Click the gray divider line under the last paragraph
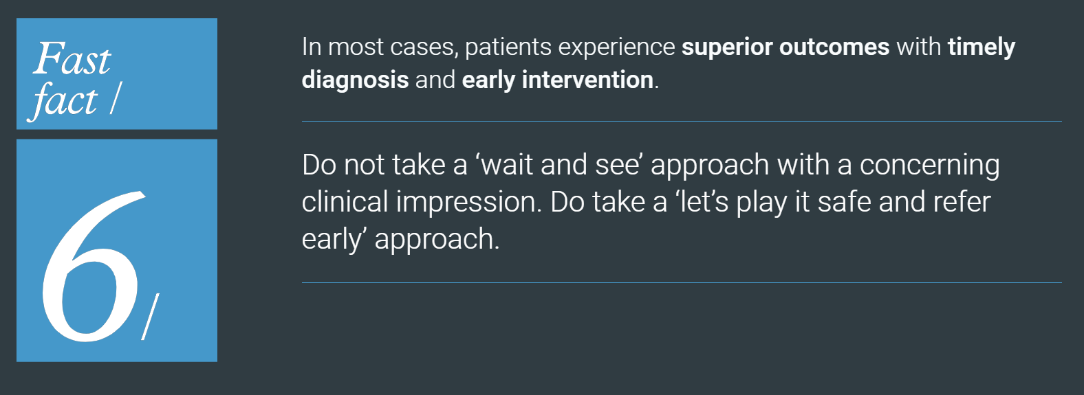This screenshot has height=395, width=1084. tap(681, 282)
